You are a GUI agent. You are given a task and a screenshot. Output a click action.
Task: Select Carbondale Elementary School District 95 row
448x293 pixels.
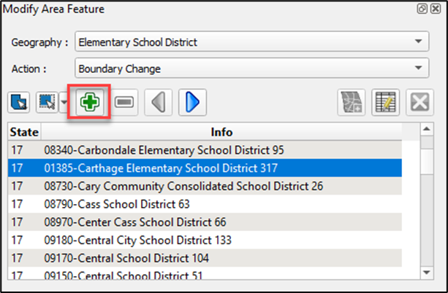tap(164, 150)
